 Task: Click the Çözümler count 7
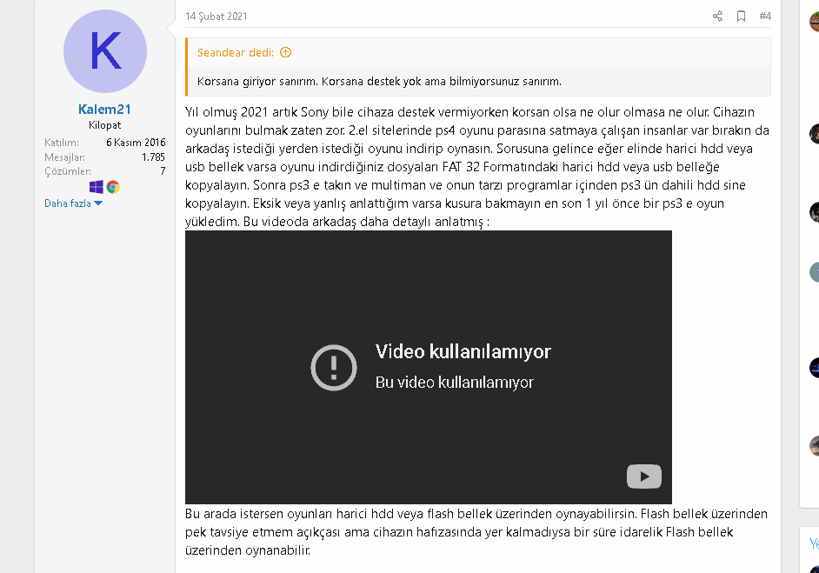163,170
